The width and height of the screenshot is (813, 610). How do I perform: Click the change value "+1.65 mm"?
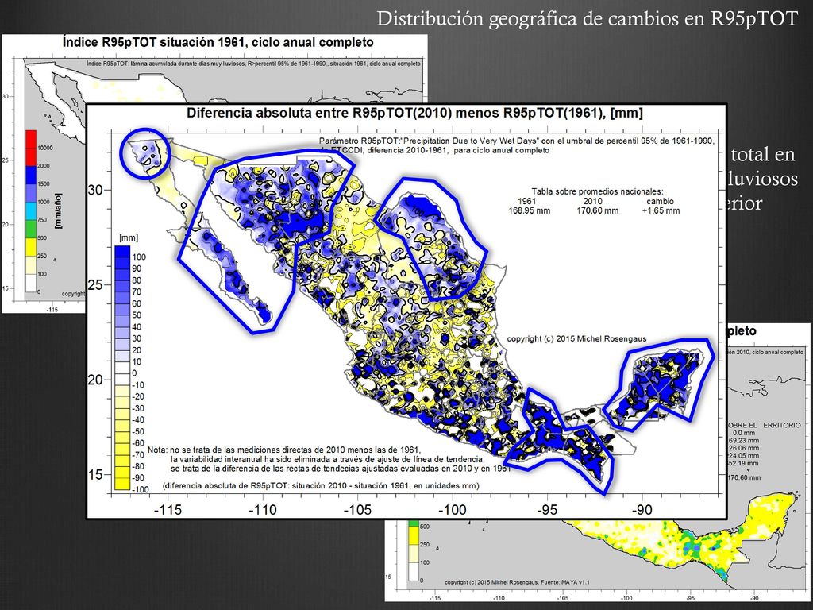(660, 210)
